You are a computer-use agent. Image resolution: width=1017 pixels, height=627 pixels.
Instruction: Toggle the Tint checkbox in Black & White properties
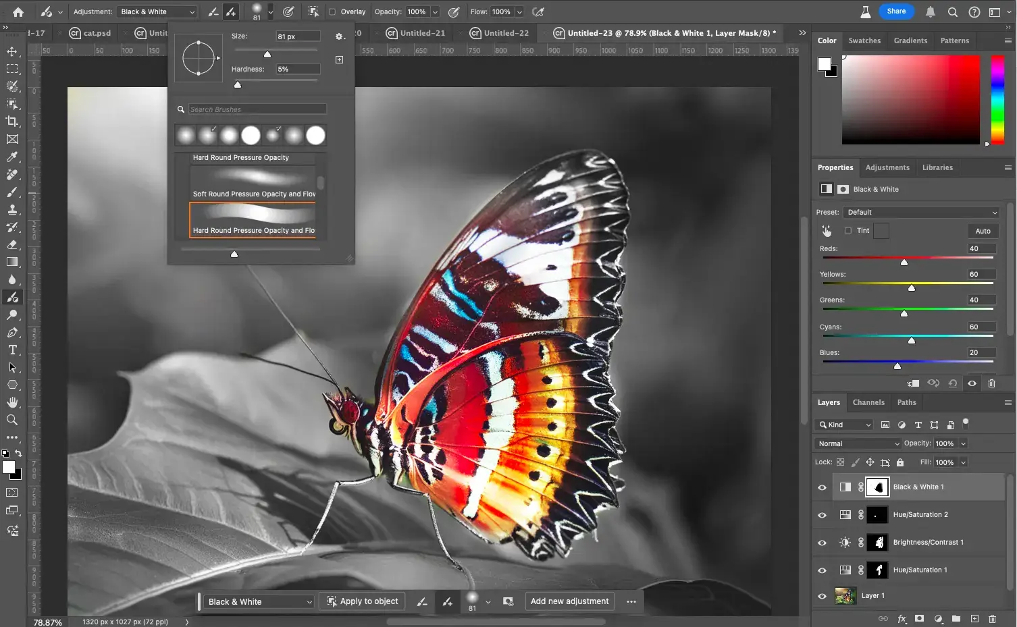pyautogui.click(x=849, y=230)
